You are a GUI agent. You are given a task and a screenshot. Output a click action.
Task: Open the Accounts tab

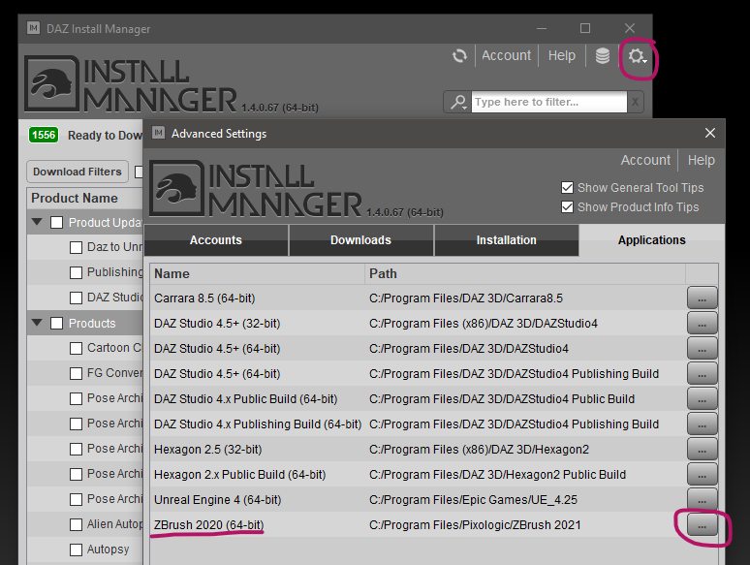(216, 240)
